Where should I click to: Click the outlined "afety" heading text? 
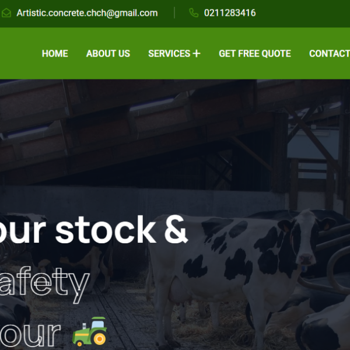(45, 285)
